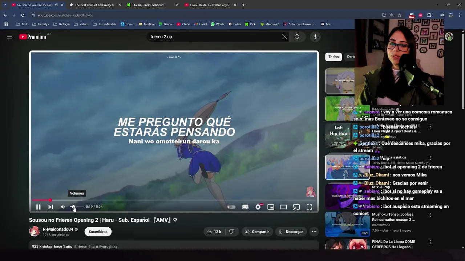The image size is (465, 261).
Task: Open Max bookmark
Action: pos(326,24)
